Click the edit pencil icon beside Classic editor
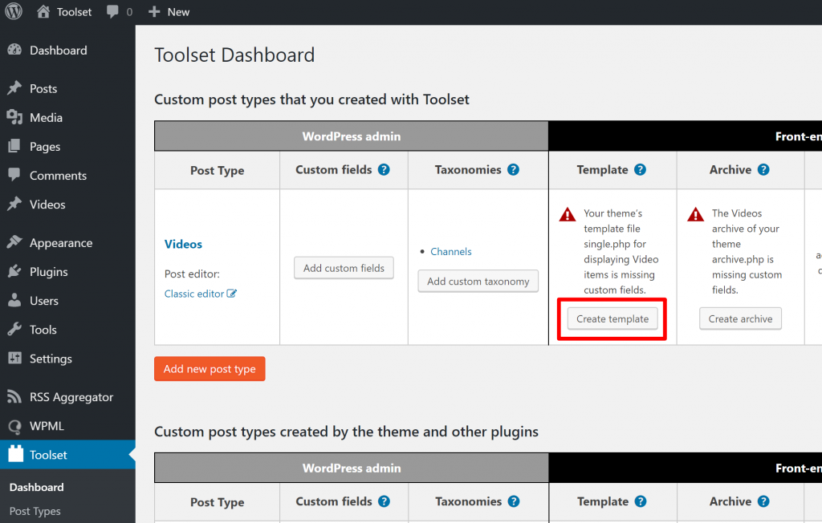 click(x=231, y=294)
